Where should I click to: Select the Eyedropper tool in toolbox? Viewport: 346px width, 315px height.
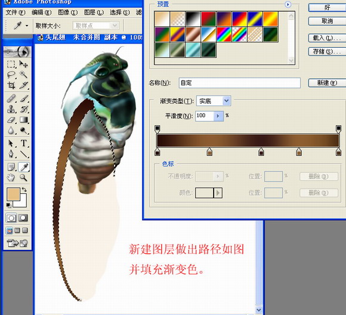pos(23,167)
